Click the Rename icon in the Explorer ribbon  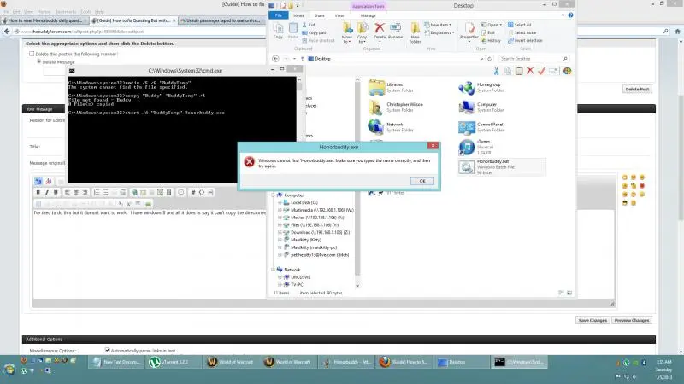point(395,28)
